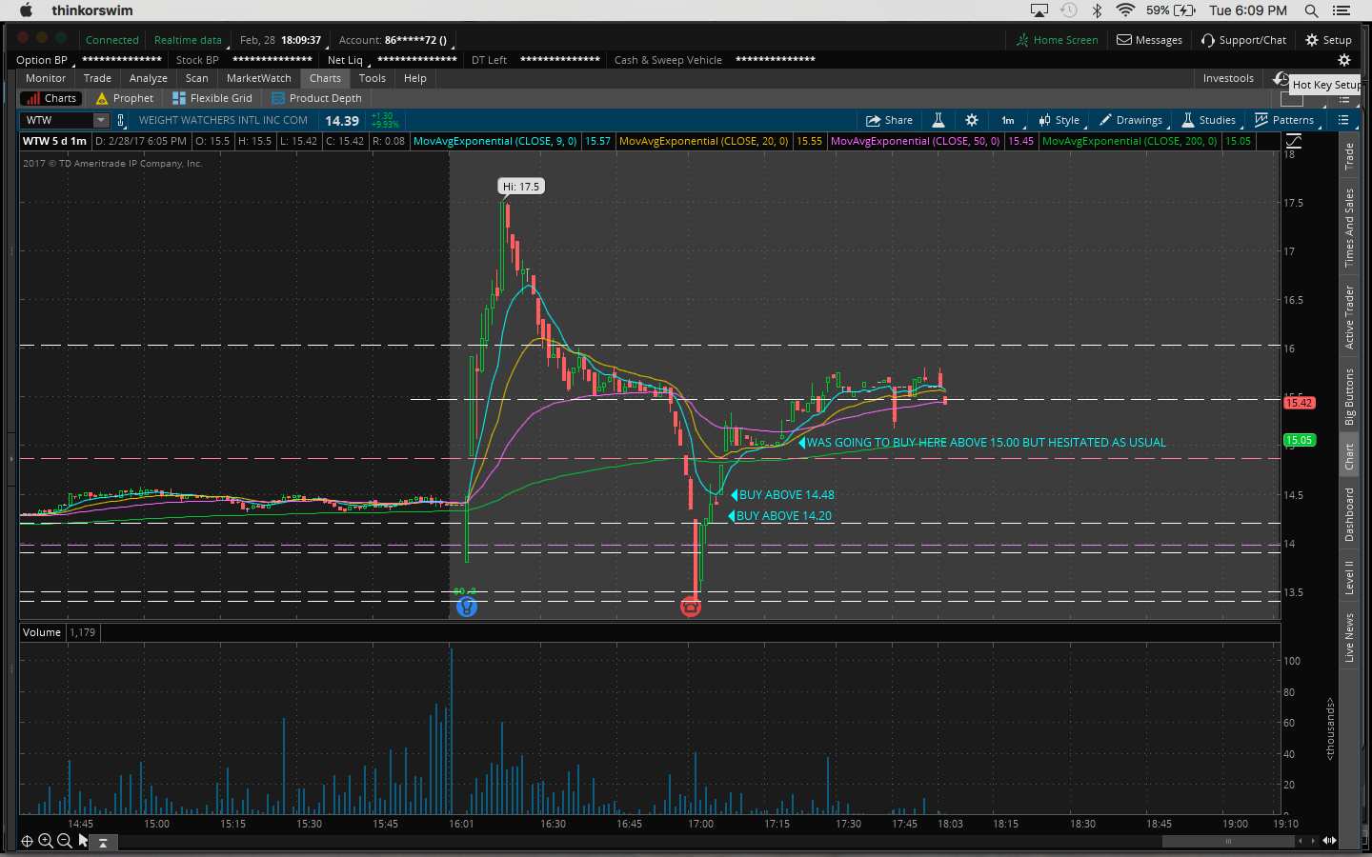Open the Dashboard side panel
The height and width of the screenshot is (857, 1372).
[1349, 515]
